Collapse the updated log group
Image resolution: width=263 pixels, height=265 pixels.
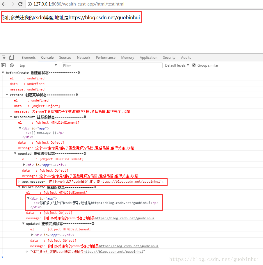(23, 224)
